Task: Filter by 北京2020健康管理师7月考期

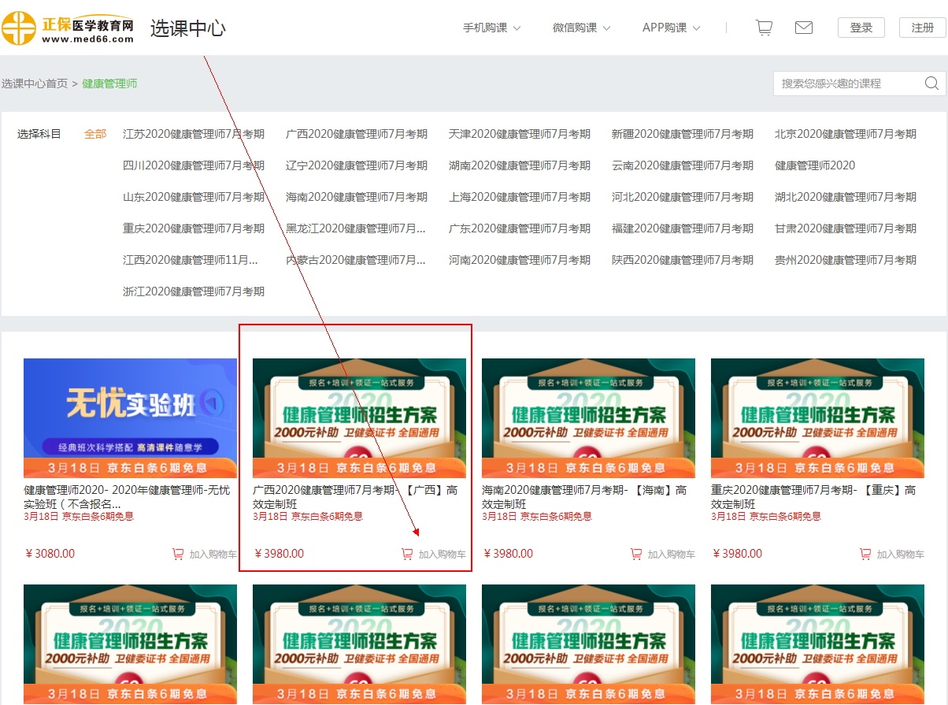Action: tap(845, 134)
